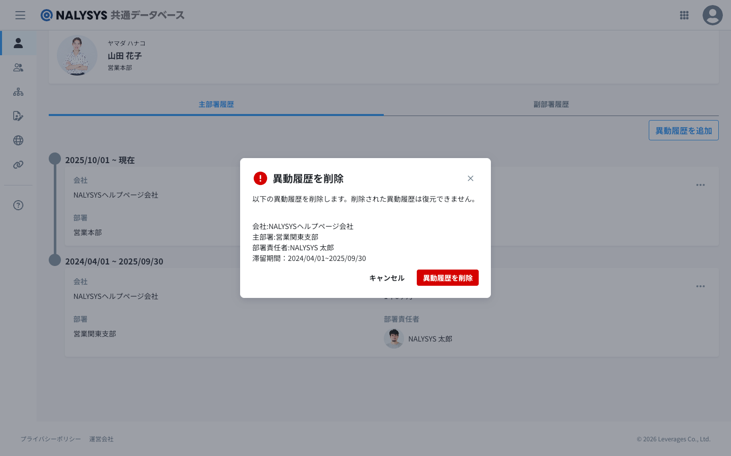
Task: Open the apps grid launcher
Action: point(684,15)
